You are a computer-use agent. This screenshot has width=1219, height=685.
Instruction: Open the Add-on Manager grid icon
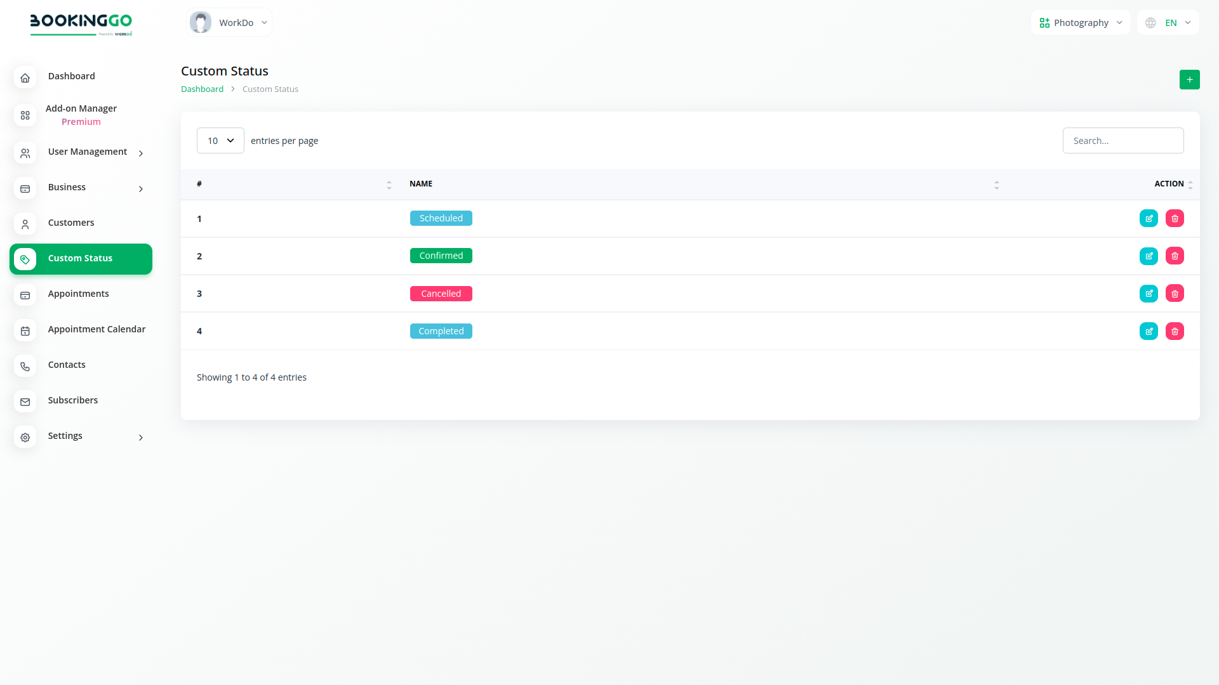tap(25, 115)
